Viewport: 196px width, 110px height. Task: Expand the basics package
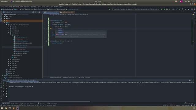[x=9, y=27]
